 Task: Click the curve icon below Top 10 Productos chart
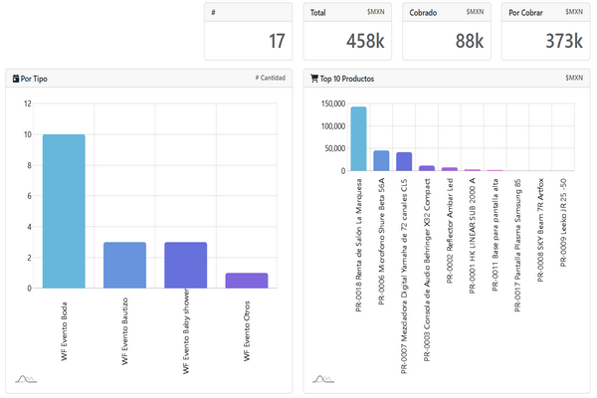323,378
